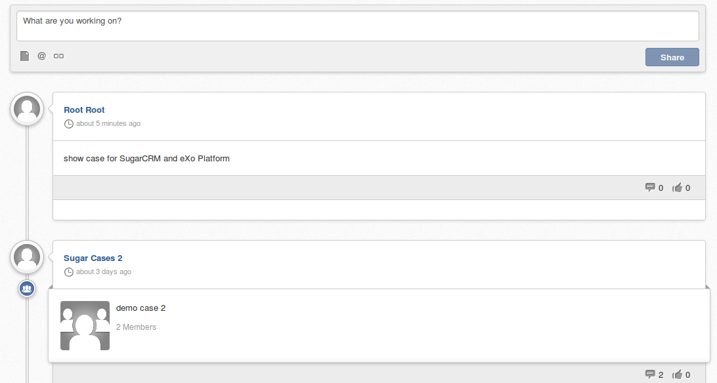Click Root Root's avatar picture
The image size is (717, 383).
tap(27, 109)
